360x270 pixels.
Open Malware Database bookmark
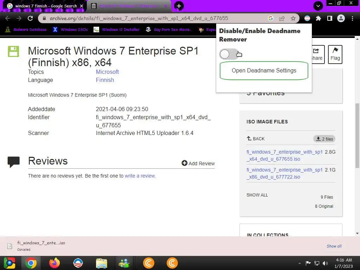tap(26, 30)
